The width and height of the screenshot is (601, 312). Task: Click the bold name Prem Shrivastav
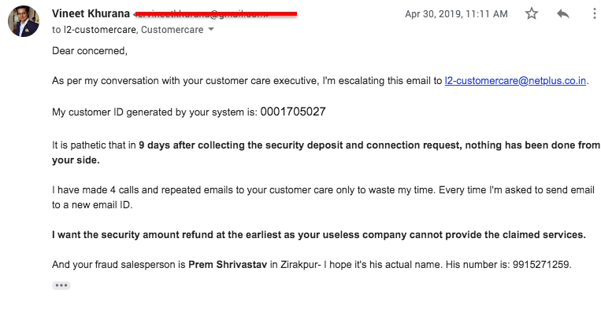[228, 264]
